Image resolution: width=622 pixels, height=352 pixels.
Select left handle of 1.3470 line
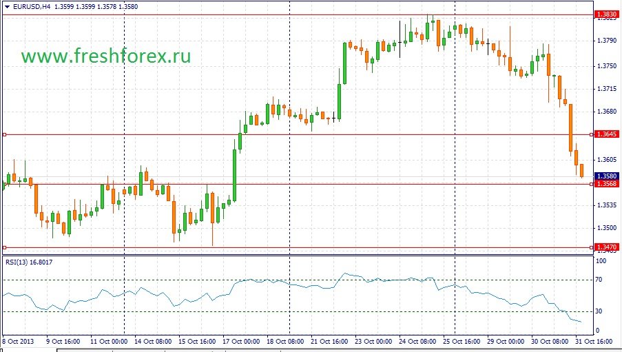tap(4, 247)
